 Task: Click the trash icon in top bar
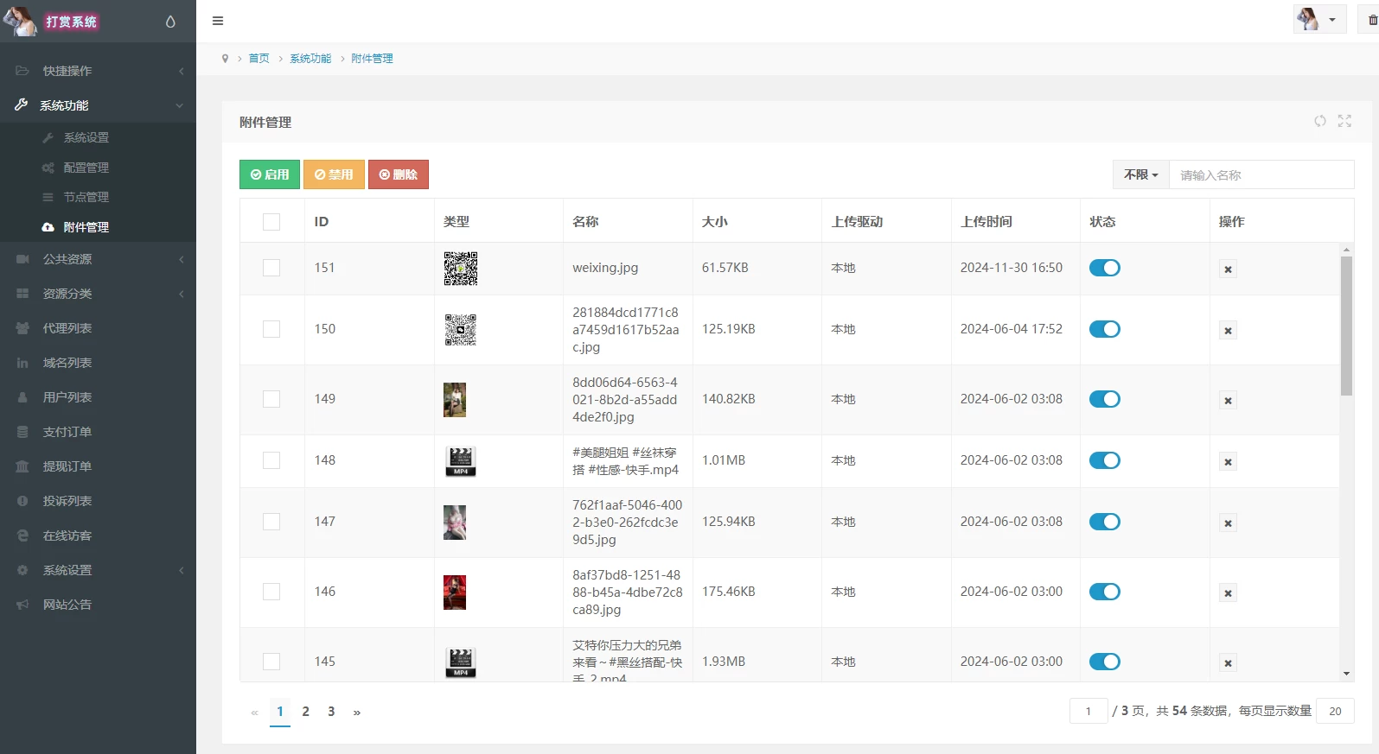[x=1372, y=20]
